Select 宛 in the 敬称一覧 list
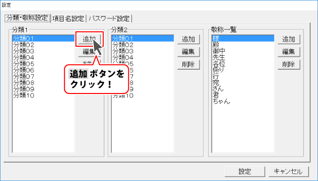The width and height of the screenshot is (318, 181). [x=243, y=83]
